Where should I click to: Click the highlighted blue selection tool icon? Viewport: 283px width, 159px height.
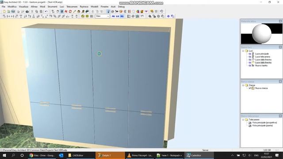click(x=62, y=11)
